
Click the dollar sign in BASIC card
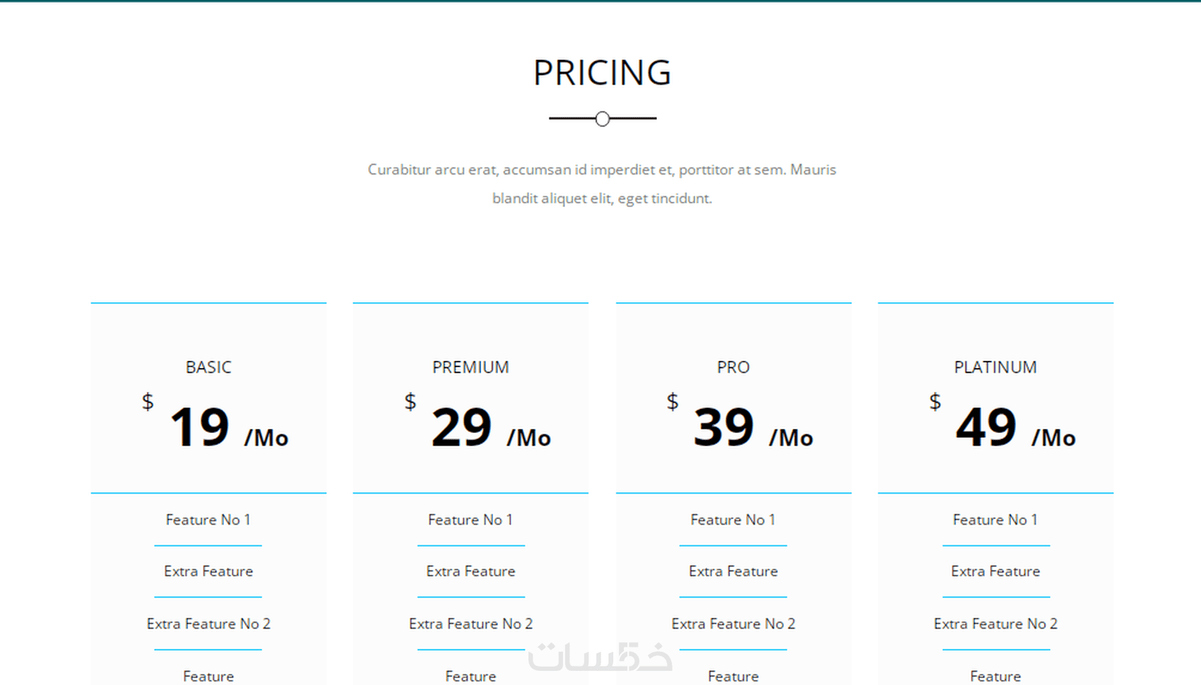pos(148,402)
